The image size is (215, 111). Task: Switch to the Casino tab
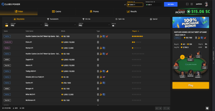(x=56, y=11)
